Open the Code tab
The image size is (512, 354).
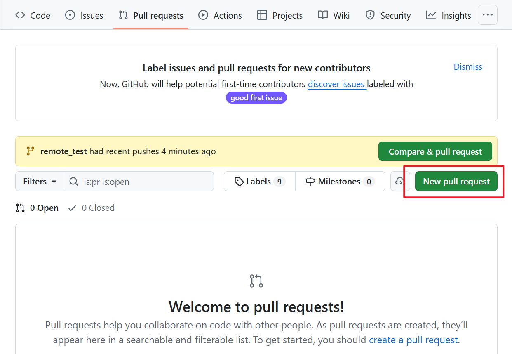click(x=33, y=16)
